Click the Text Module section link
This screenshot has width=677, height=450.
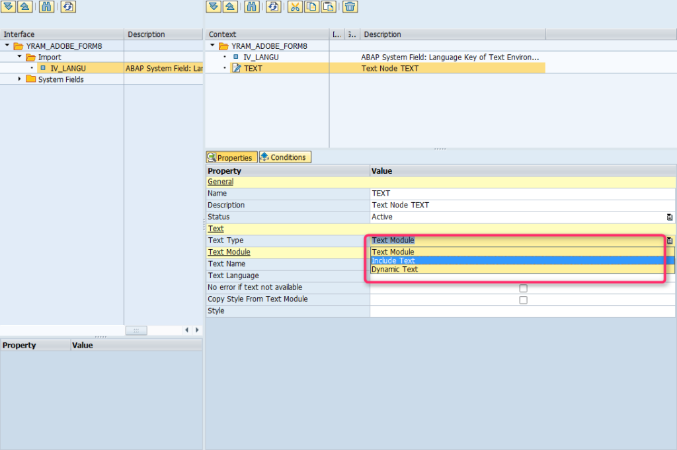pos(229,252)
